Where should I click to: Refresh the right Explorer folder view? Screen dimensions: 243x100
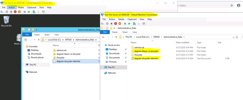[x=237, y=37]
